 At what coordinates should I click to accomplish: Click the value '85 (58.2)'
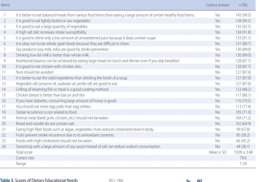pos(243,135)
